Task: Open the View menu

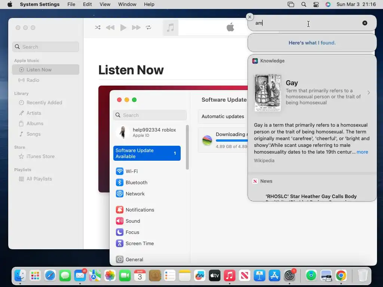Action: pos(105,4)
